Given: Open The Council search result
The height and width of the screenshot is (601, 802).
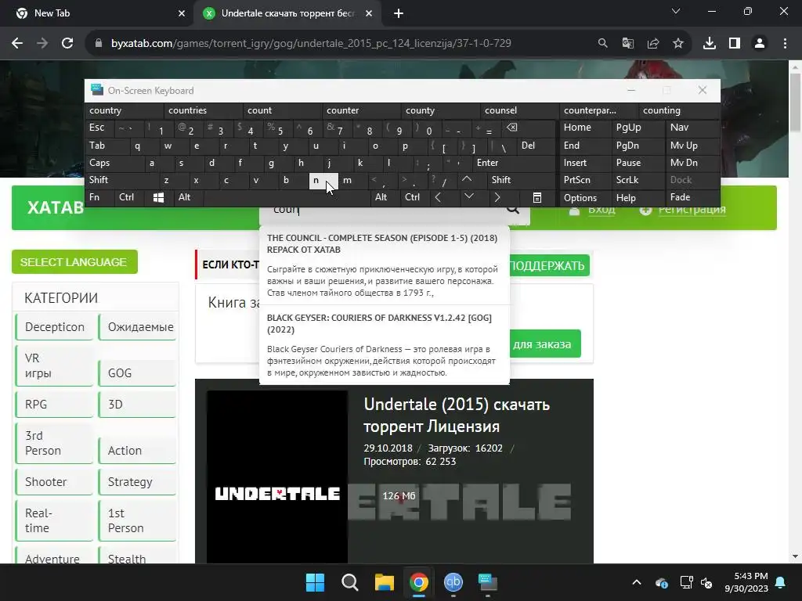Looking at the screenshot, I should click(x=384, y=265).
